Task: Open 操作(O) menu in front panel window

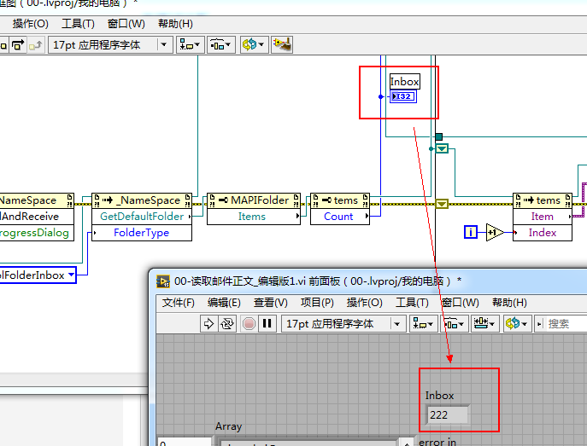Action: tap(364, 302)
